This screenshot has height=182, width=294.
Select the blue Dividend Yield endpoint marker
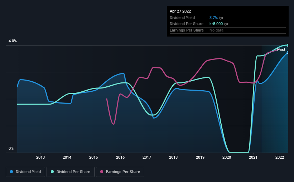pyautogui.click(x=288, y=52)
